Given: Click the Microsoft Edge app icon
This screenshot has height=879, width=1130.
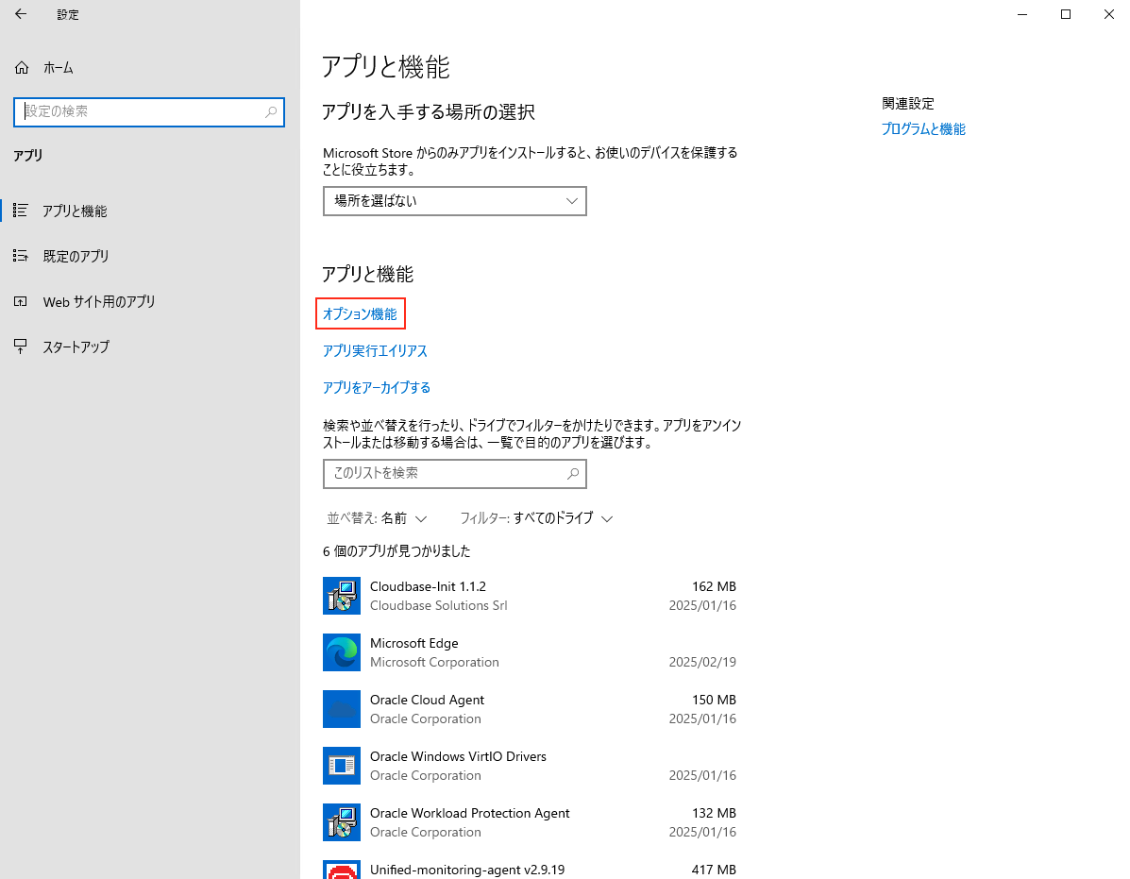Looking at the screenshot, I should tap(342, 652).
